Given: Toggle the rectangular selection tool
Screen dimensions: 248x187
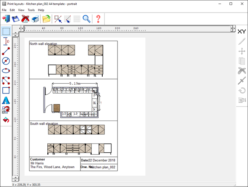Looking at the screenshot, I should tap(6, 31).
